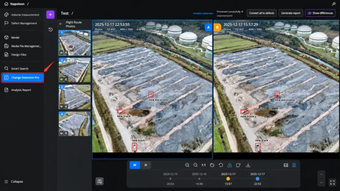Click the W badge on thumbnail 1
The width and height of the screenshot is (340, 191).
[x=62, y=53]
